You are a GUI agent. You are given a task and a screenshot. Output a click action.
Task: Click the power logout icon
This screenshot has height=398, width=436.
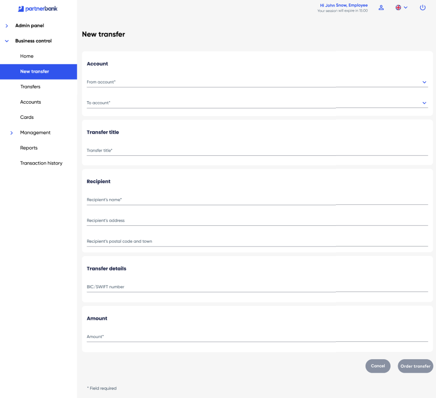click(x=423, y=8)
